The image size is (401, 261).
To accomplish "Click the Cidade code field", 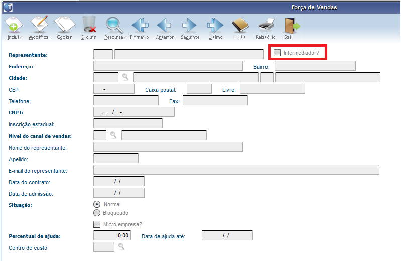I will pyautogui.click(x=106, y=77).
